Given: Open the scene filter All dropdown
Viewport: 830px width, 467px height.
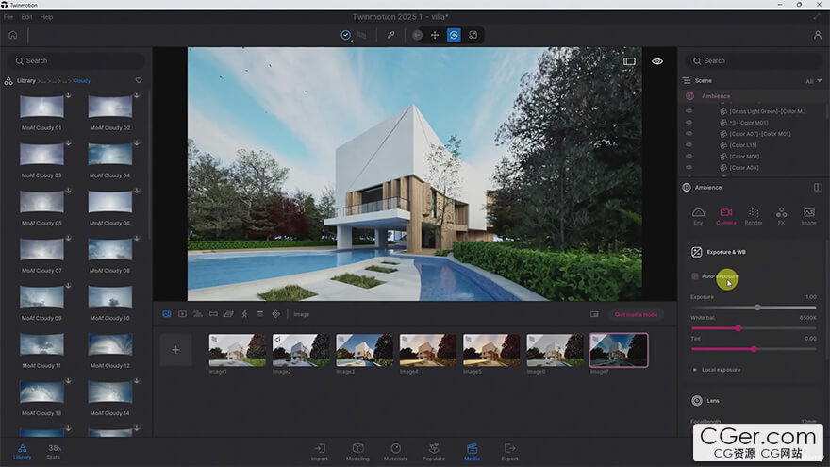Looking at the screenshot, I should pyautogui.click(x=812, y=81).
